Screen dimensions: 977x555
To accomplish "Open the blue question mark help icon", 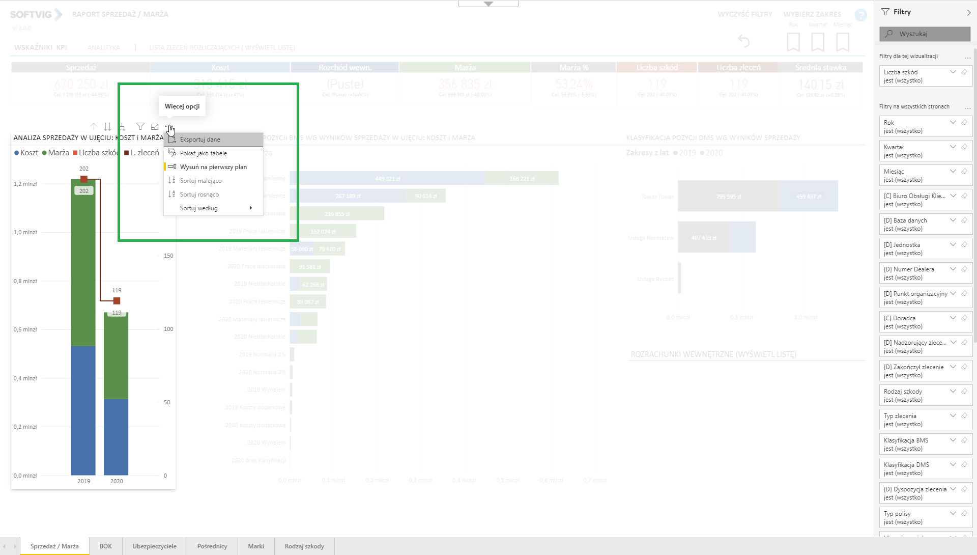I will (x=860, y=15).
